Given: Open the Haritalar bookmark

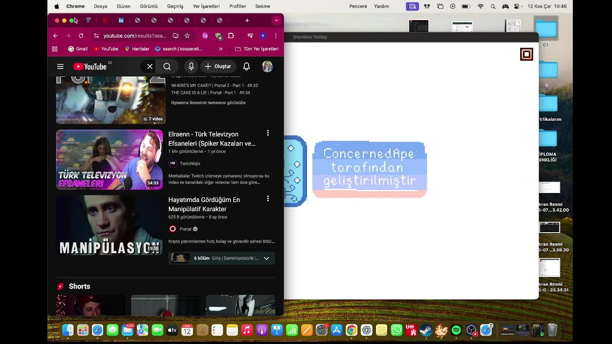Looking at the screenshot, I should click(137, 49).
